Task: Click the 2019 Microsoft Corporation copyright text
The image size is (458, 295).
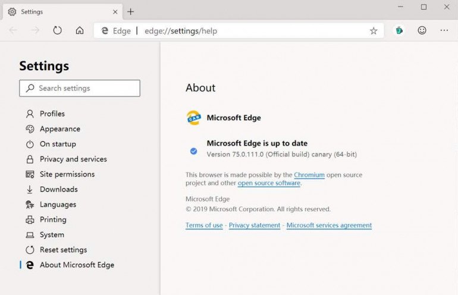Action: point(258,209)
